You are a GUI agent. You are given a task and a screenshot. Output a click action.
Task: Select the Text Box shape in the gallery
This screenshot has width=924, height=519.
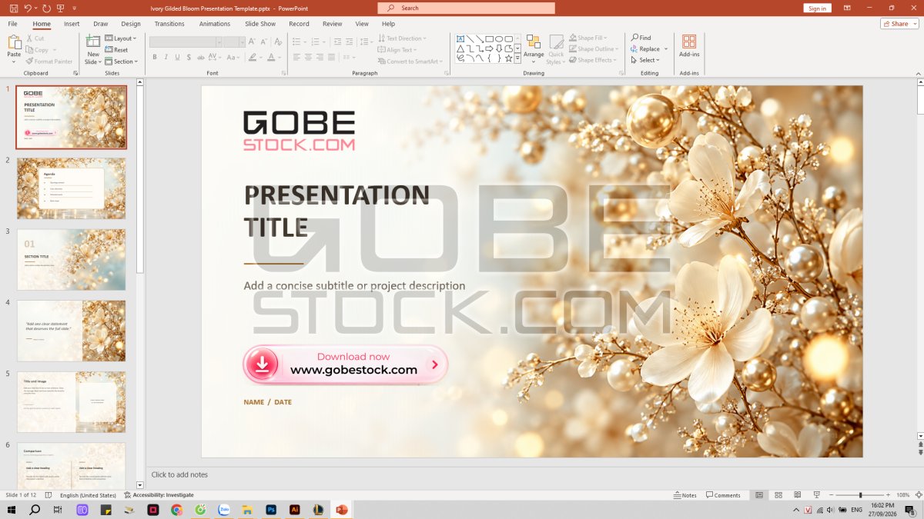click(460, 38)
